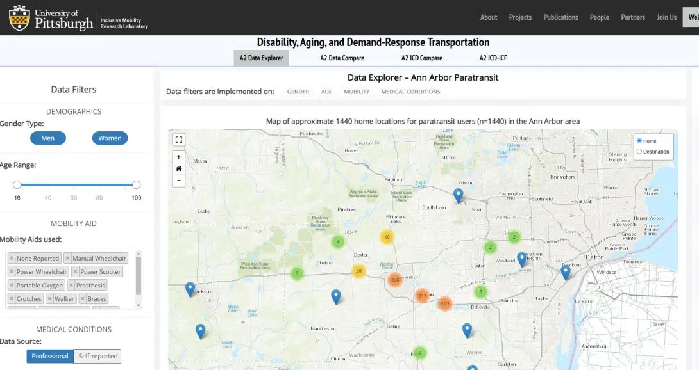Open the green 4 cluster marker
Screen dimensions: 699x370
(x=339, y=242)
